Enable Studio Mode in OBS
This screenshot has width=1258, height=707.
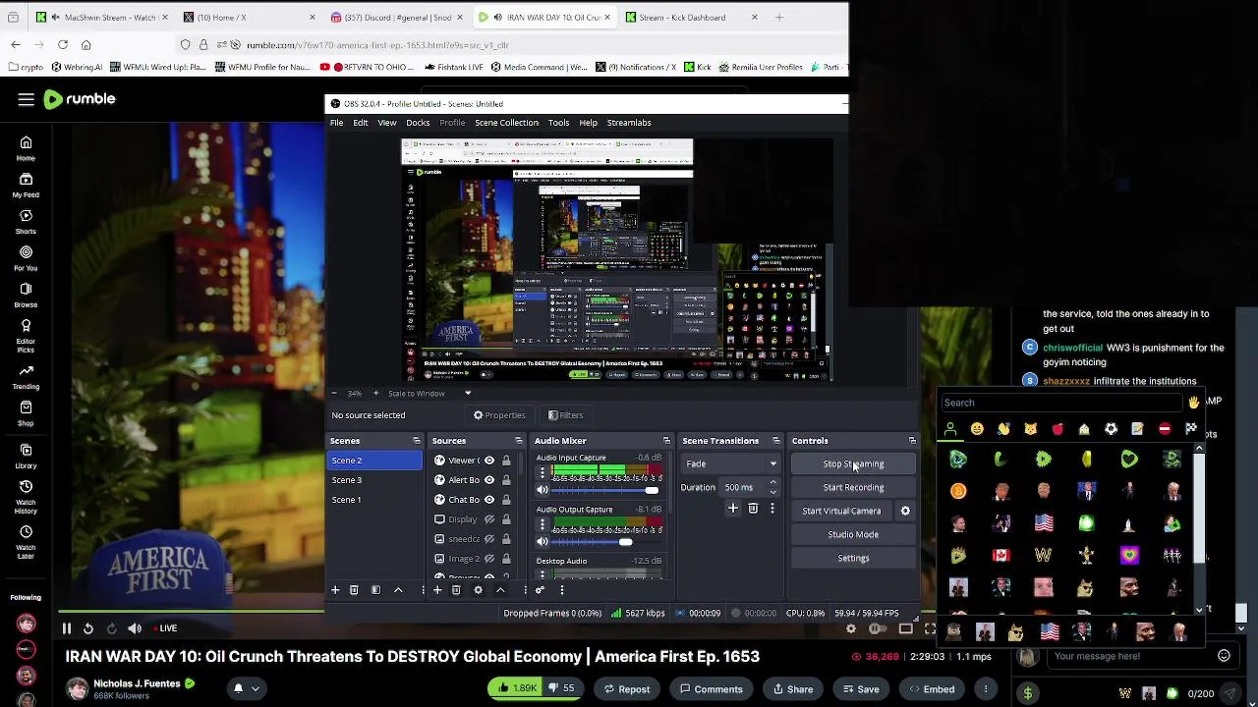click(x=853, y=534)
